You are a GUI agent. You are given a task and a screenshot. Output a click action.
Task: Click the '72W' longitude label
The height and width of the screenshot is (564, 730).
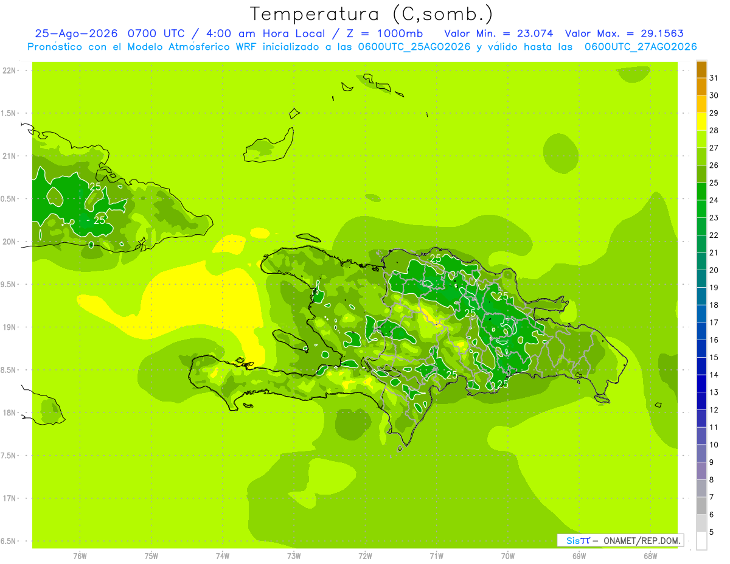click(x=365, y=556)
